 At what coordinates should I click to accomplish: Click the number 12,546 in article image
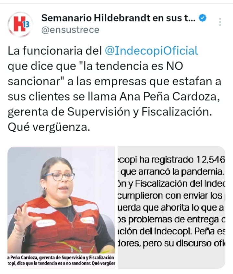(211, 160)
